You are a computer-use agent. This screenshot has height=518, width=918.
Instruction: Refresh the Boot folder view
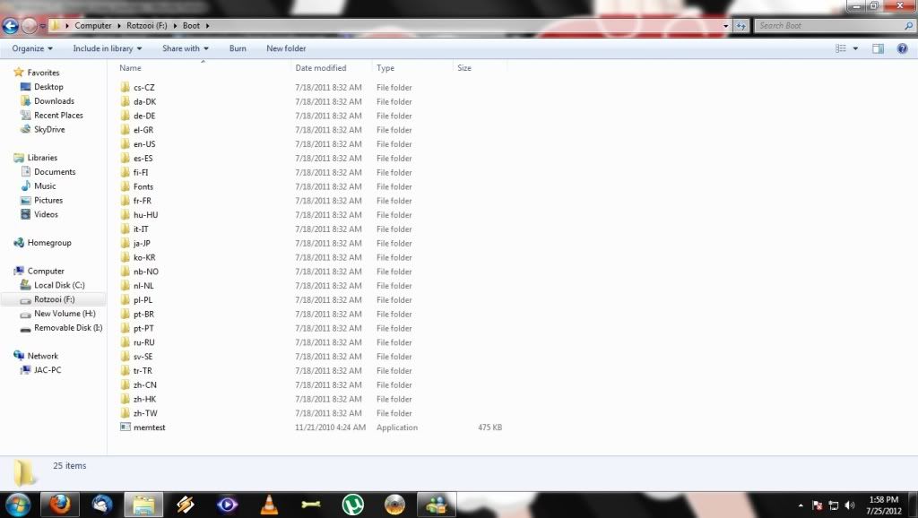click(x=741, y=26)
